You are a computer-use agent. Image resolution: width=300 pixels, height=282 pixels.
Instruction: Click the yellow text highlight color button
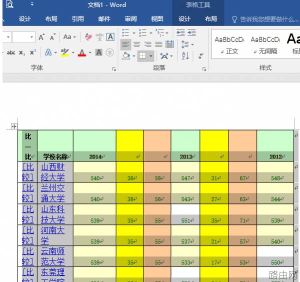click(x=64, y=52)
